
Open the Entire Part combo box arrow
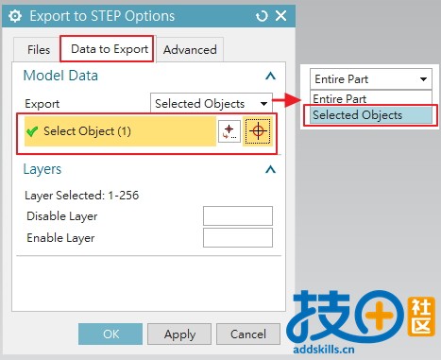[423, 79]
